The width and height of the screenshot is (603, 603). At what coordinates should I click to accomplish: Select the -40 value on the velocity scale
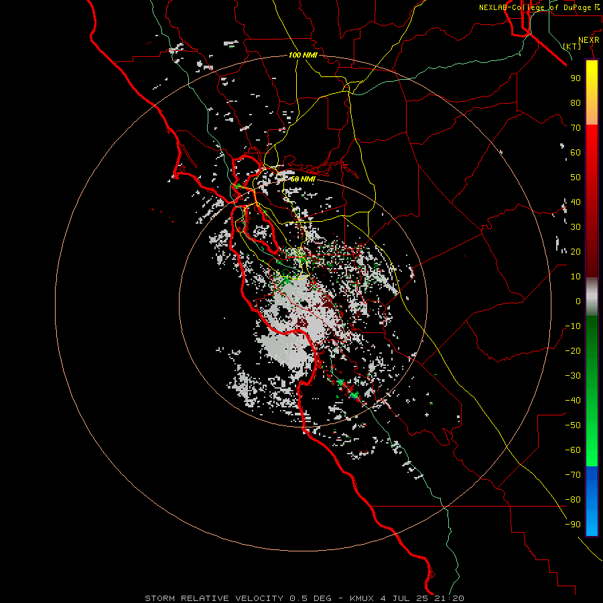click(573, 401)
